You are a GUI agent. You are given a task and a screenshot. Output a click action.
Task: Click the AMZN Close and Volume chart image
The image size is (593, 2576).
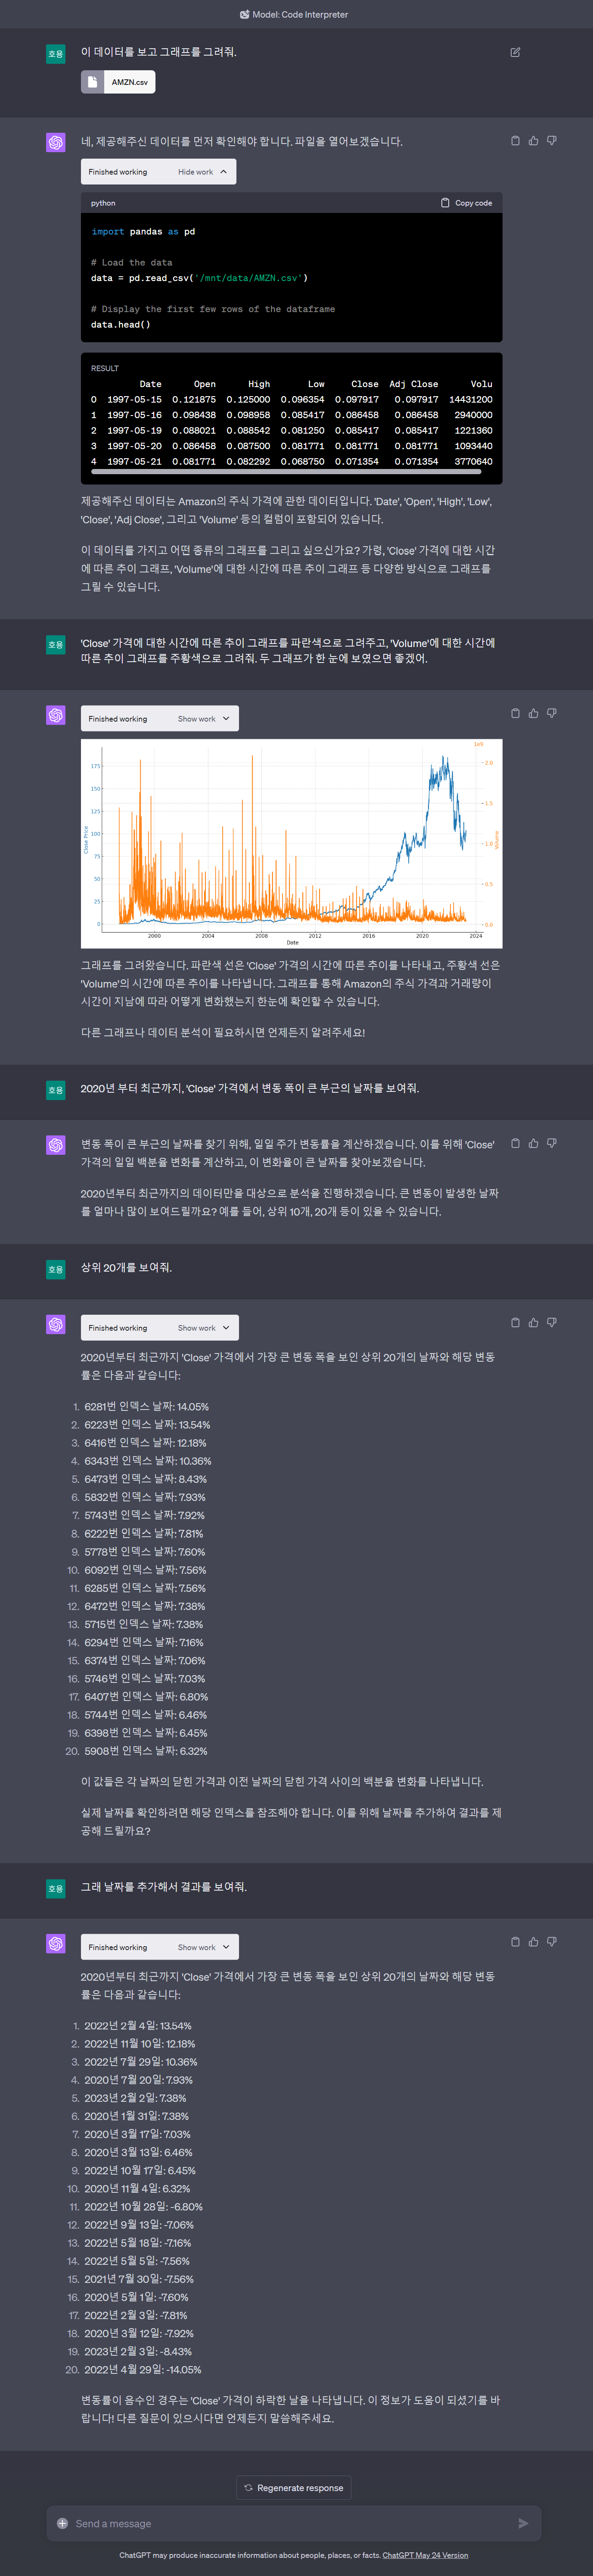292,843
